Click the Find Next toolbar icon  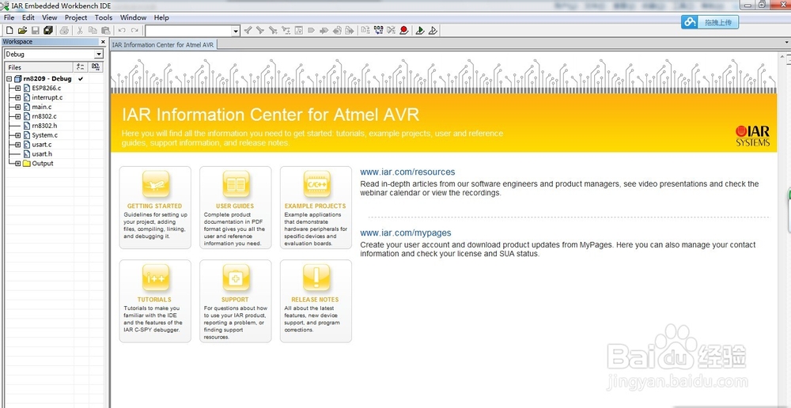tap(259, 30)
